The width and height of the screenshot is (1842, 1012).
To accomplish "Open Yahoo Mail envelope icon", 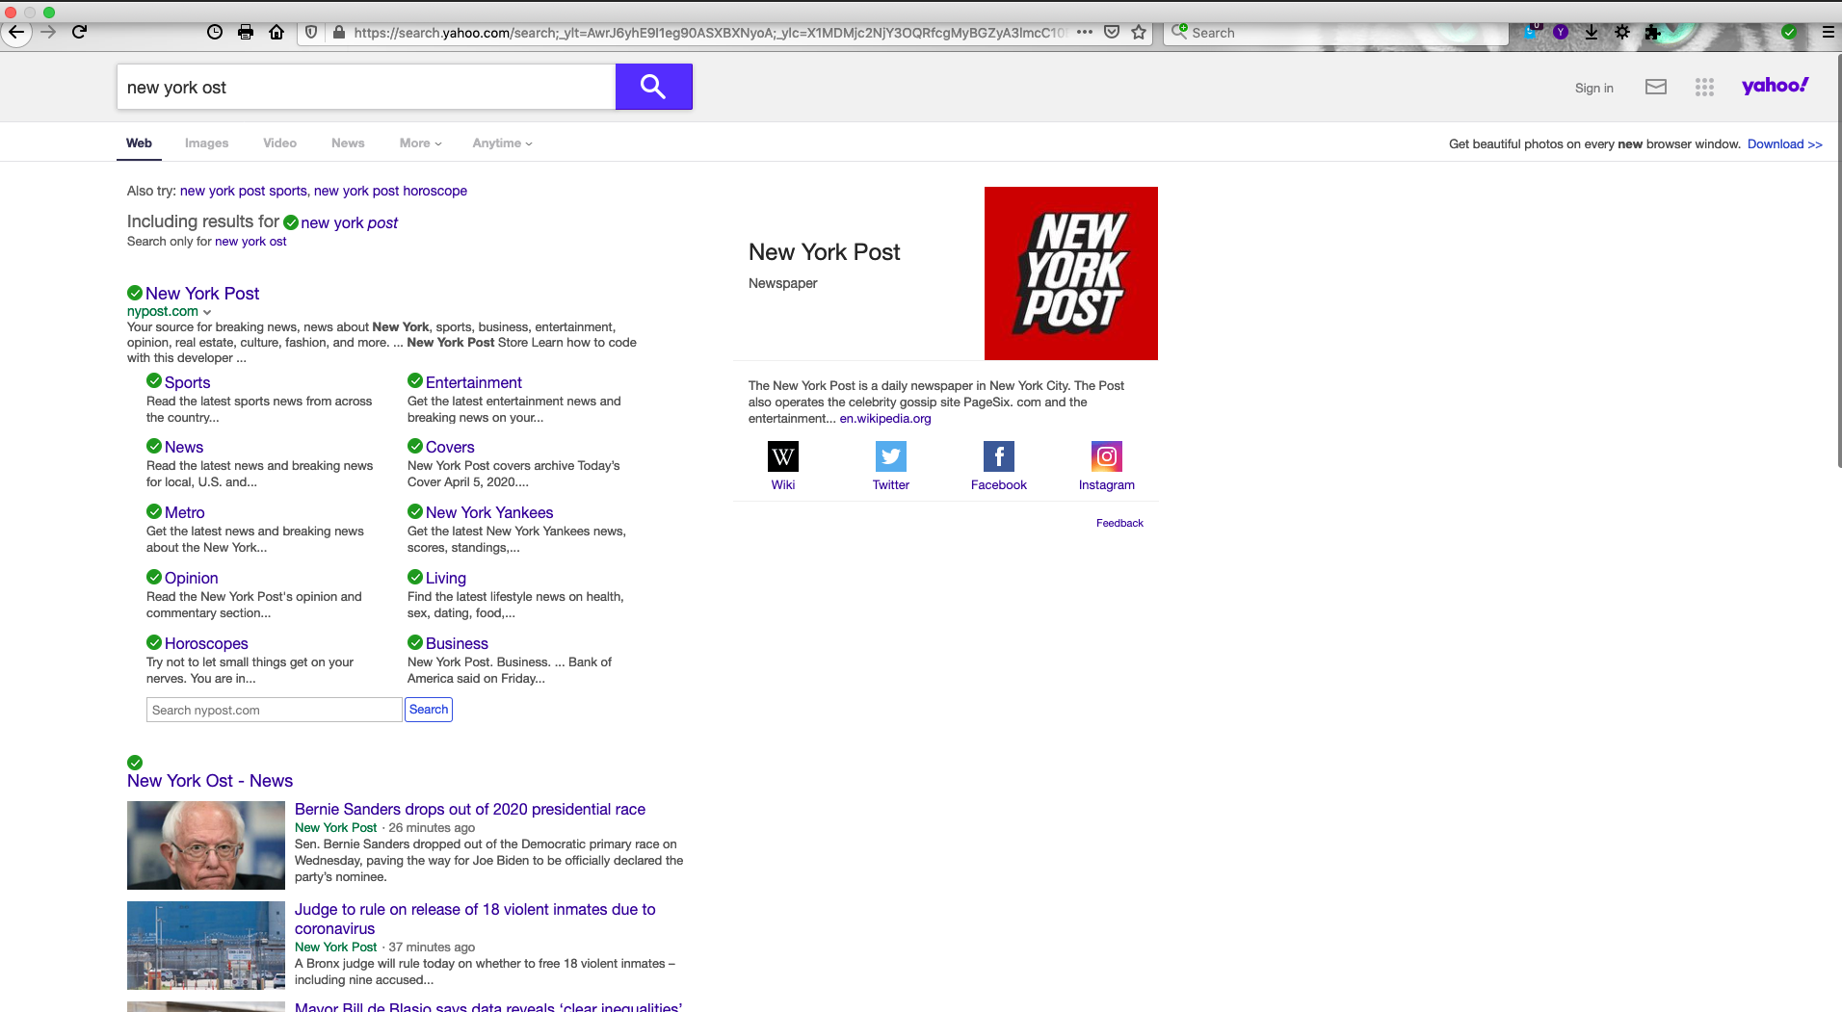I will pyautogui.click(x=1656, y=87).
